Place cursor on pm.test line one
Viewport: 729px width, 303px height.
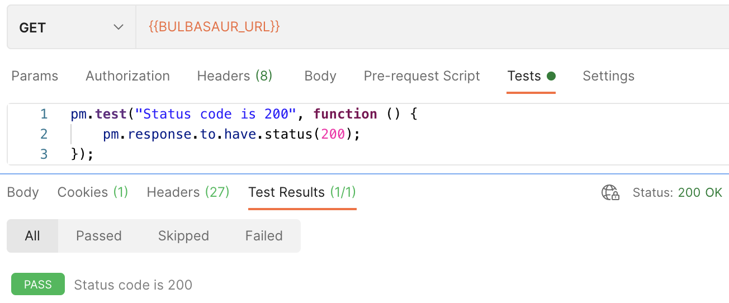244,114
